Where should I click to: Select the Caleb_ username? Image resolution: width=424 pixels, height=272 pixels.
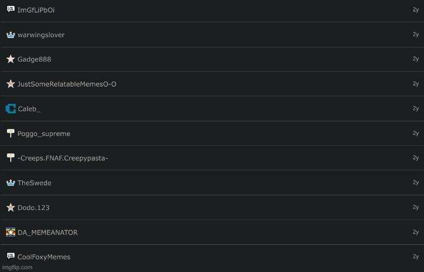tap(29, 109)
